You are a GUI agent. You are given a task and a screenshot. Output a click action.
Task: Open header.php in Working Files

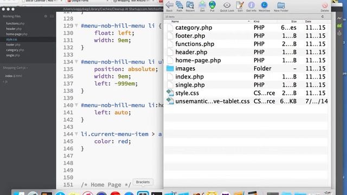pos(14,29)
